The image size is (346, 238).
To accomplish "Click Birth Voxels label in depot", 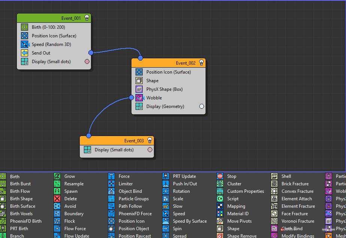I will tap(21, 214).
